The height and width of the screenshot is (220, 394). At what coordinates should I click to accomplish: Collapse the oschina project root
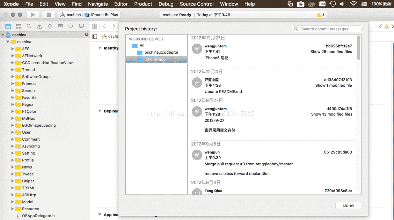click(3, 35)
